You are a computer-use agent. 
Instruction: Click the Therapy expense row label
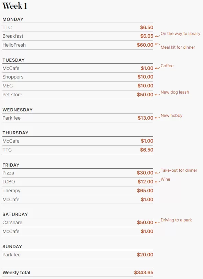[11, 191]
